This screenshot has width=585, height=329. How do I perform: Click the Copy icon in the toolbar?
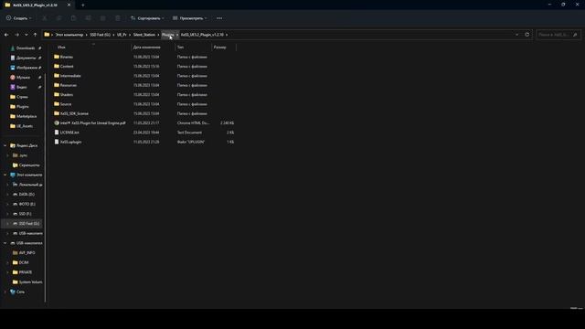tap(58, 18)
